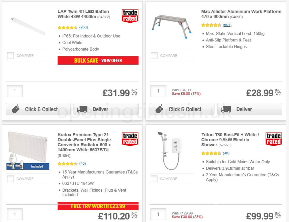The image size is (289, 222).
Task: Enable Compare for the LED Batten
Action: pos(10,55)
